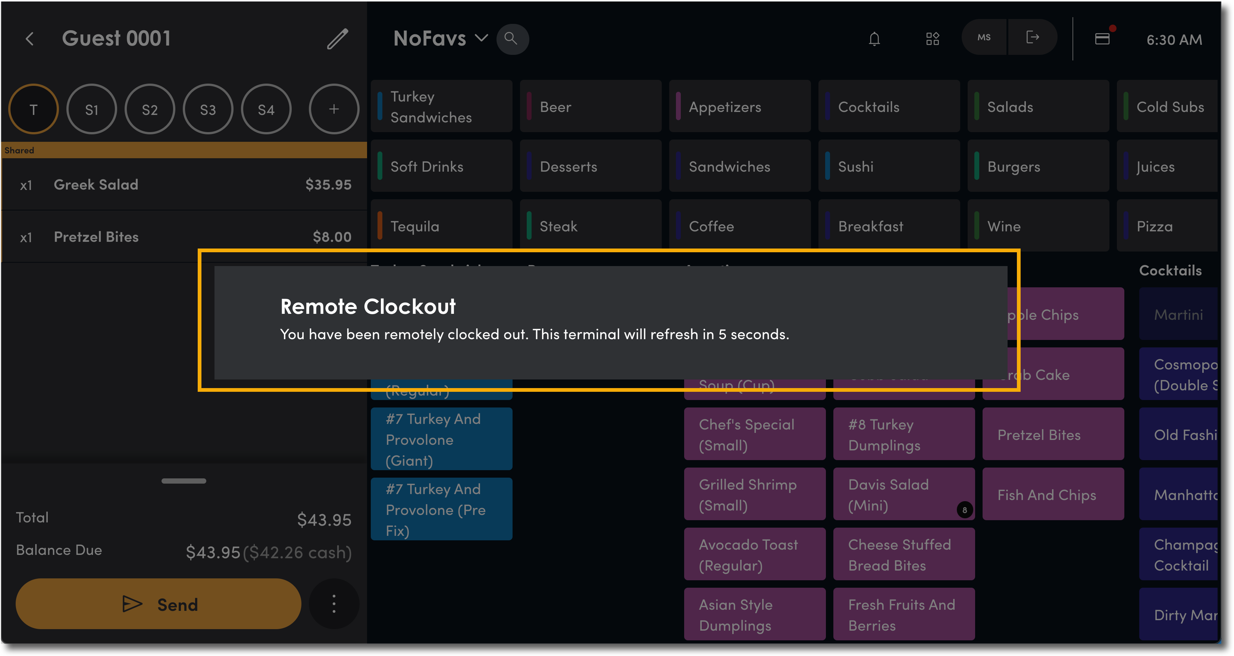Add #8 Turkey Dumplings
Image resolution: width=1234 pixels, height=656 pixels.
click(904, 434)
